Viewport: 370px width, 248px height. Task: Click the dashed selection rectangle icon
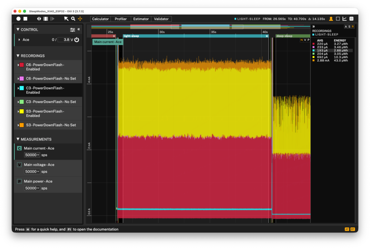coord(338,19)
